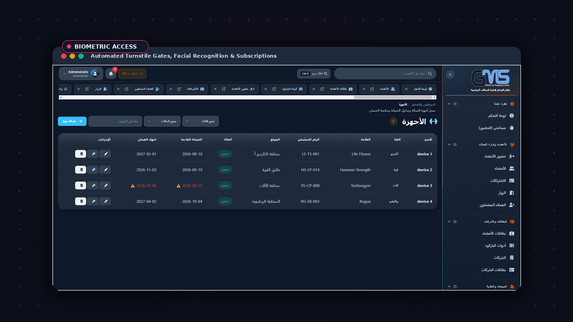
Task: Focus the members search field in top bar
Action: 385,73
